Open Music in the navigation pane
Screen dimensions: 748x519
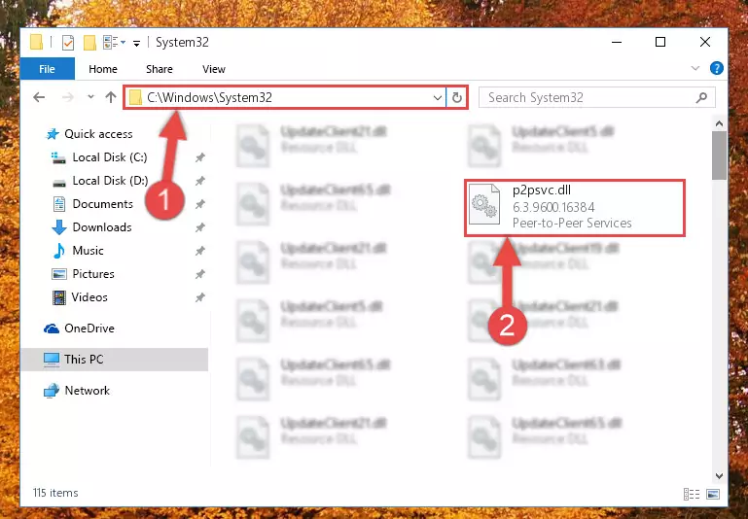[88, 251]
